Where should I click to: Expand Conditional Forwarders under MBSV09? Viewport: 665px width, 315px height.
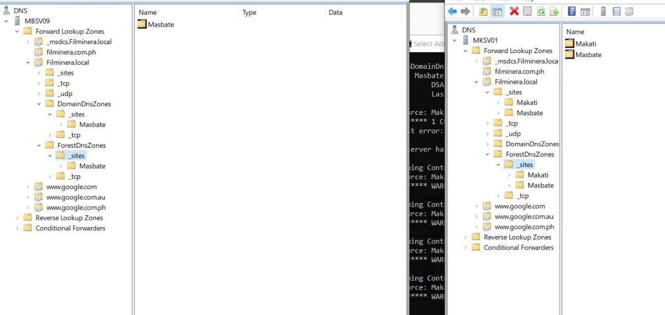17,228
